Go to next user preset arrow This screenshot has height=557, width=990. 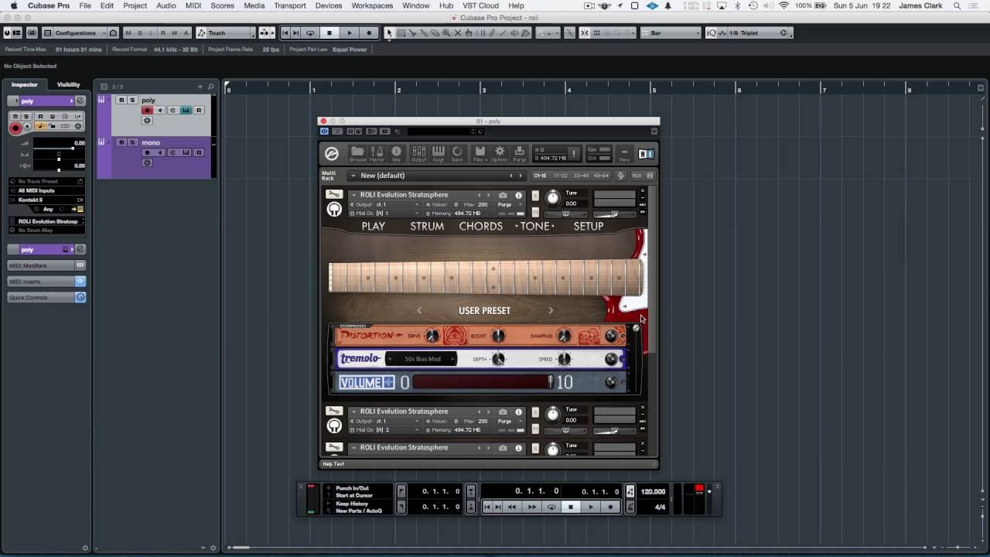click(x=551, y=310)
